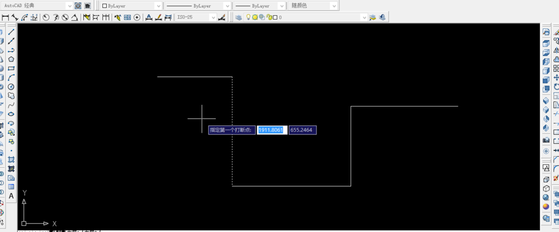The height and width of the screenshot is (232, 559).
Task: Toggle layer 0 on/off lightbulb
Action: coord(249,17)
